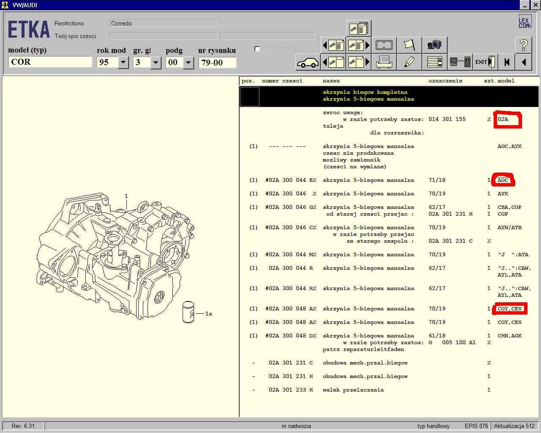The width and height of the screenshot is (541, 433).
Task: Click the 'nr rysunku' field showing 79-00
Action: coord(217,63)
